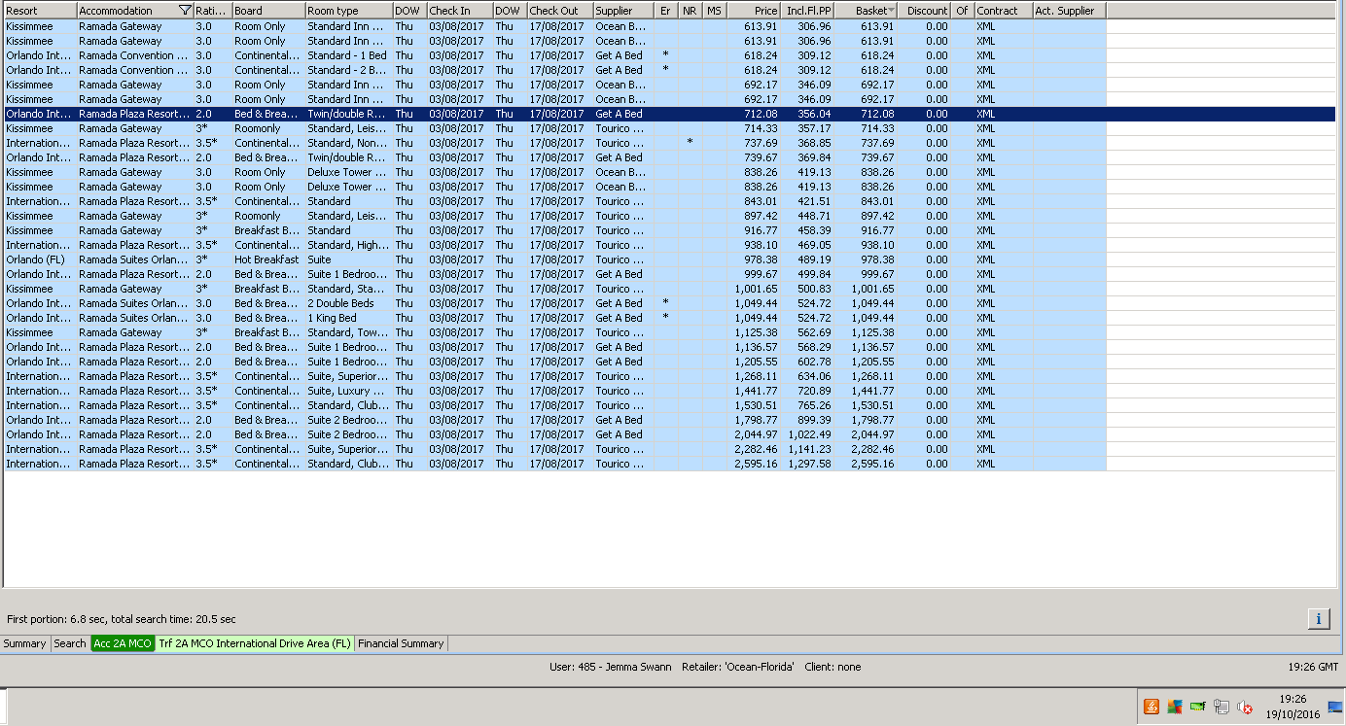Sort by the Supplier column header

pos(624,11)
